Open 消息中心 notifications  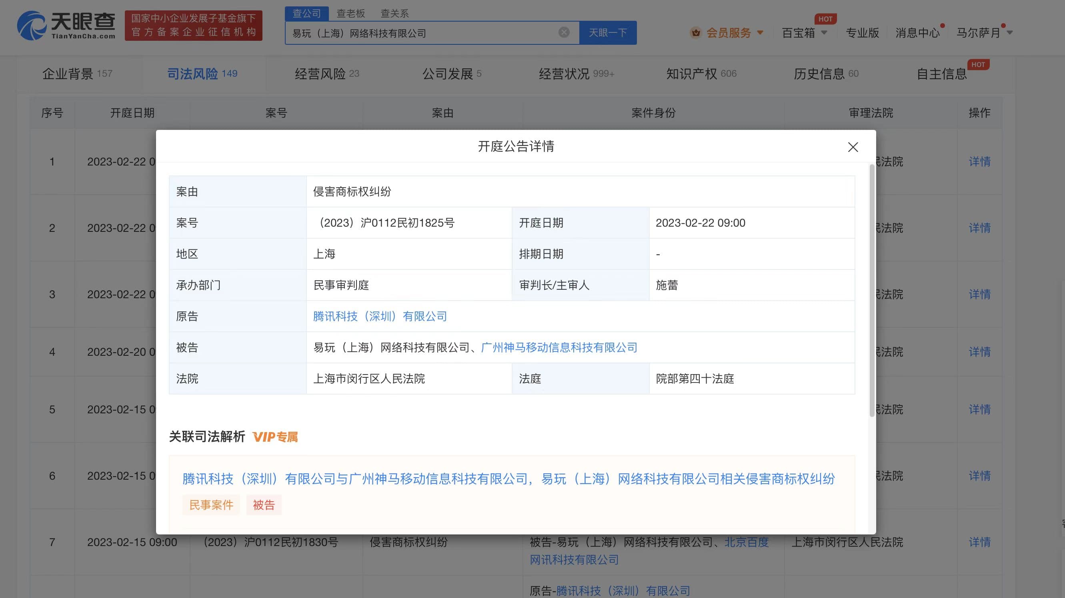[x=917, y=33]
